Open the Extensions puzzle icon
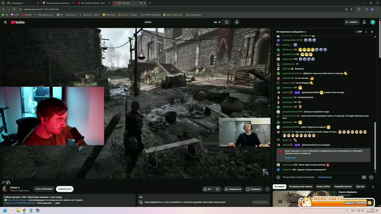 359,9
